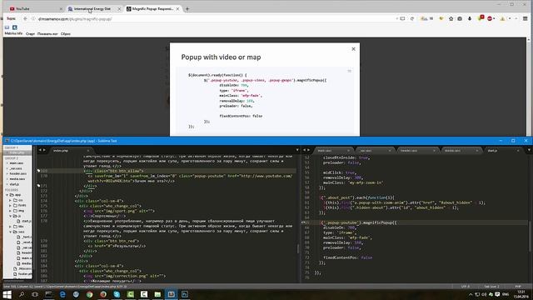
Task: Click the Tab Size indicator in status bar
Action: [x=492, y=287]
